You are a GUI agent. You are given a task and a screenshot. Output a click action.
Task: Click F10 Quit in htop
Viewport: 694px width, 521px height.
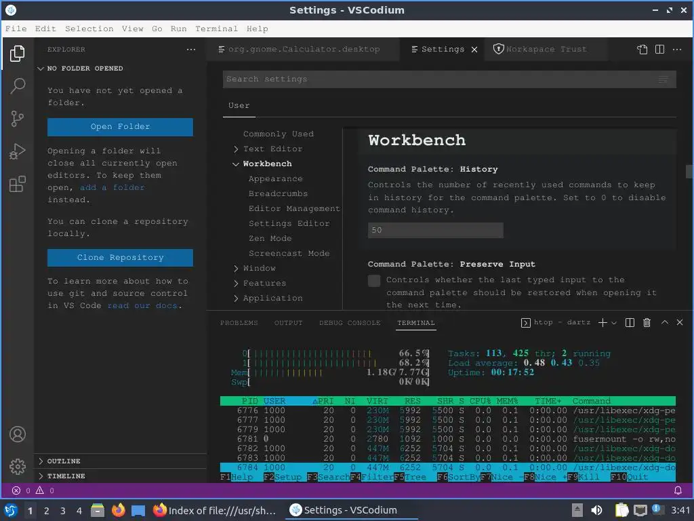point(629,477)
